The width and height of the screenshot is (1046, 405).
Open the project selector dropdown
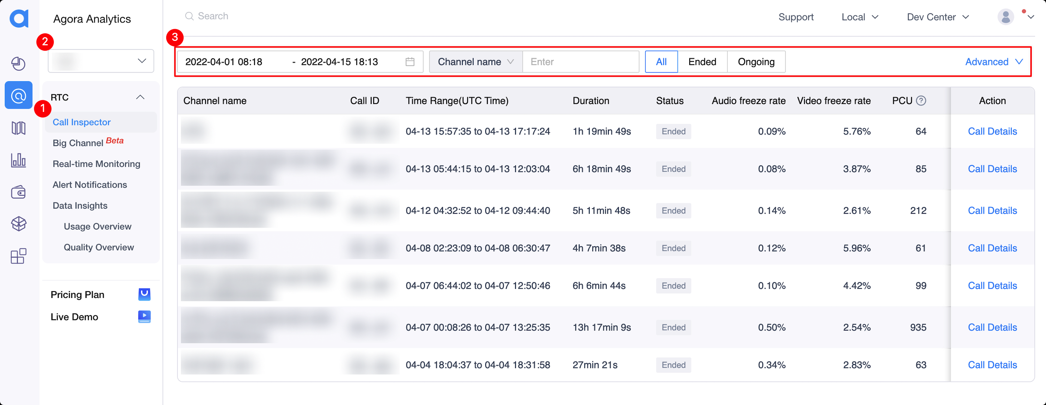click(101, 61)
